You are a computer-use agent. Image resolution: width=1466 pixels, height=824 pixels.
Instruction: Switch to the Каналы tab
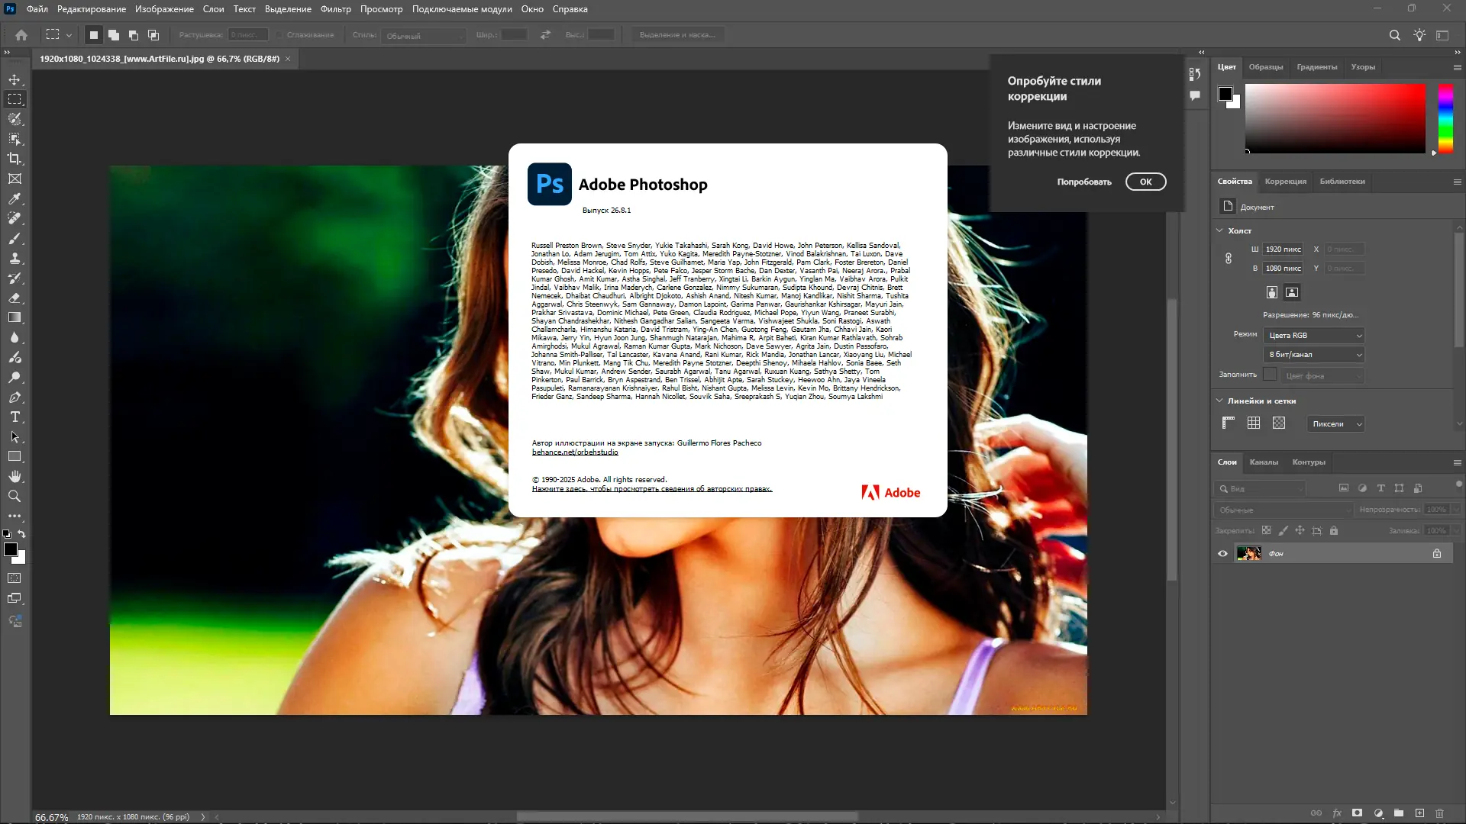(x=1264, y=462)
